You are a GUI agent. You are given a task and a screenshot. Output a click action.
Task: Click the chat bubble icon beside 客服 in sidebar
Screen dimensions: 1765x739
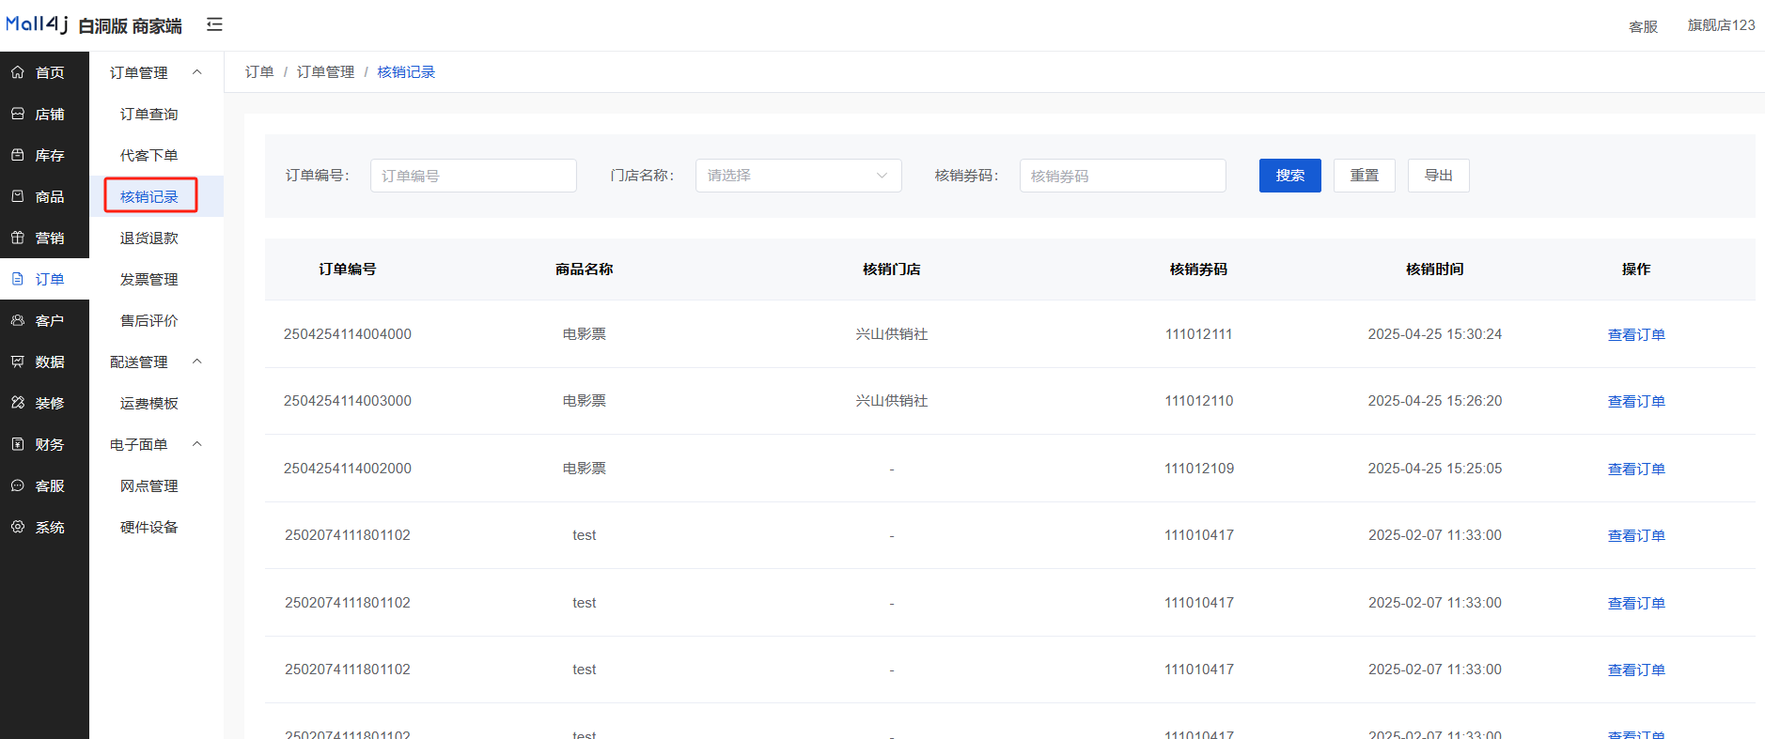18,485
